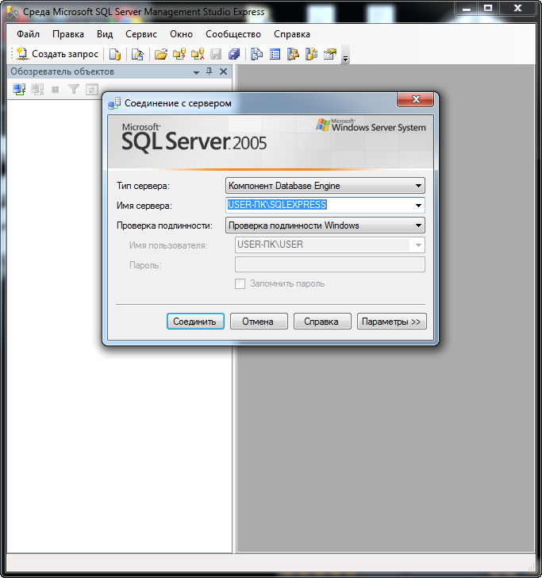Screen dimensions: 542x578
Task: Click Stop square icon in Object Explorer
Action: [56, 89]
